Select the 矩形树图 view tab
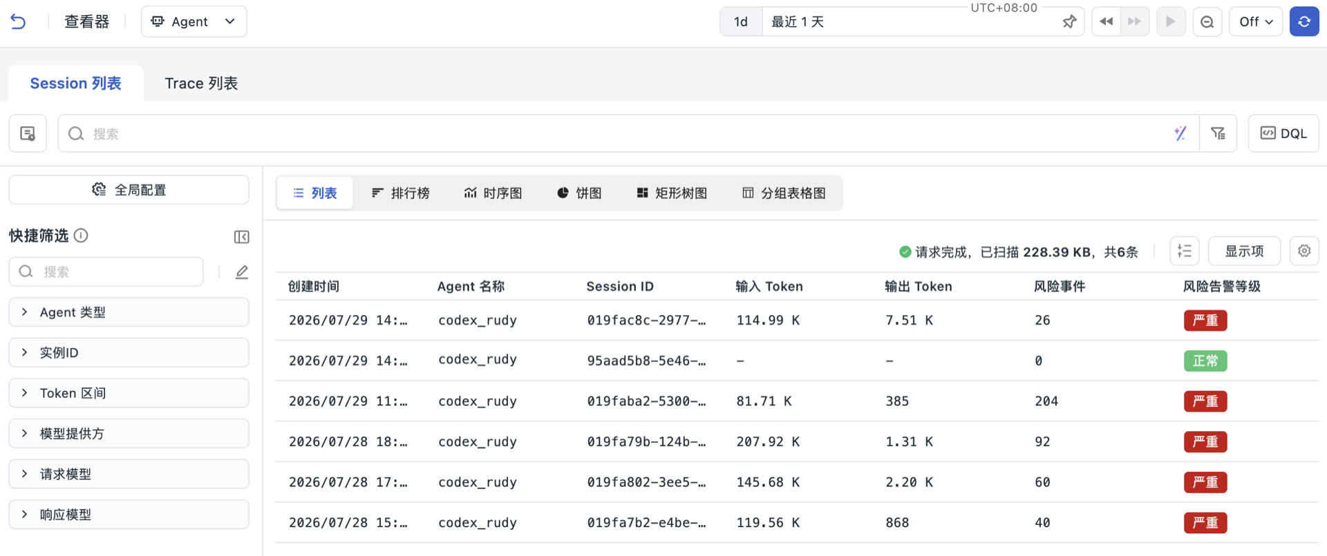 pos(672,193)
